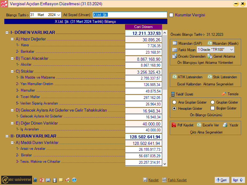
Task: Collapse A) Maddi Duran Varlıklar node
Action: point(12,142)
